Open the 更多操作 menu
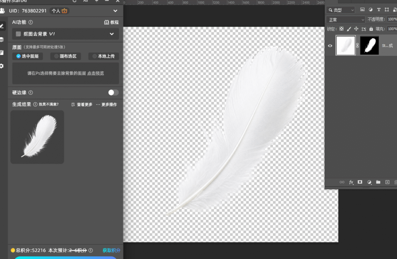397x259 pixels. coord(107,105)
